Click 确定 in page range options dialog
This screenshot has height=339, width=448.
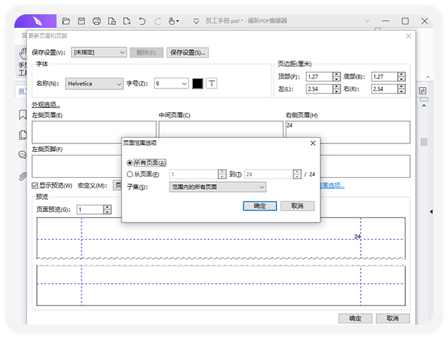(260, 206)
